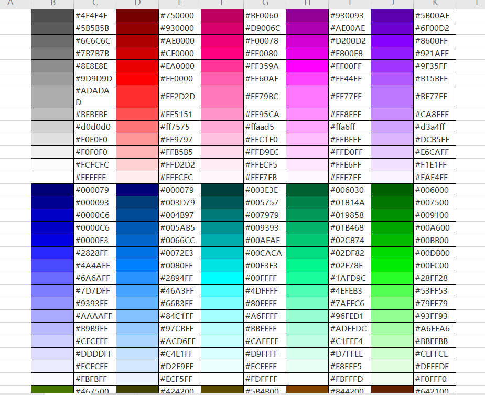
Task: Select column header H
Action: [307, 4]
